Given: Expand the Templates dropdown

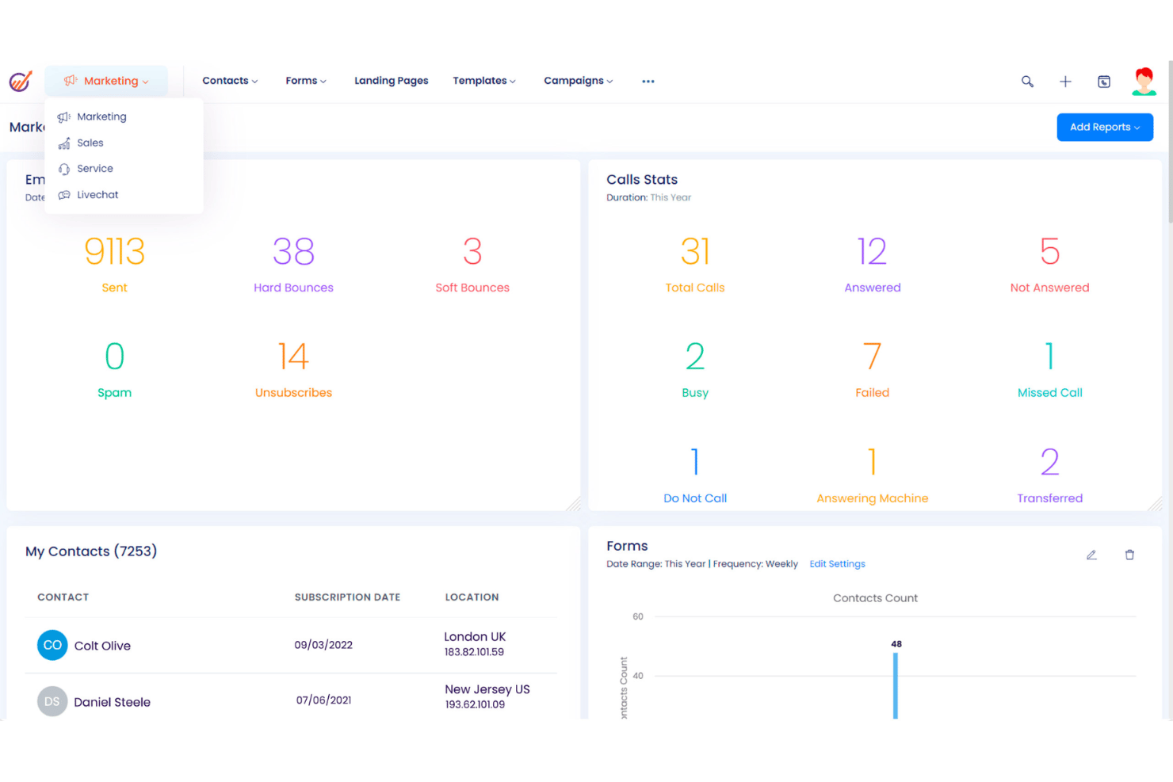Looking at the screenshot, I should coord(484,81).
